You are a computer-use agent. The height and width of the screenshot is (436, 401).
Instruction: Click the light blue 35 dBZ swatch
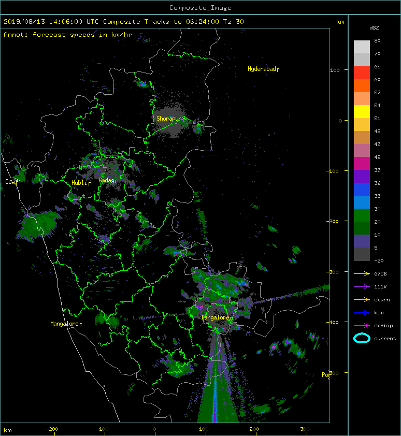(x=362, y=202)
